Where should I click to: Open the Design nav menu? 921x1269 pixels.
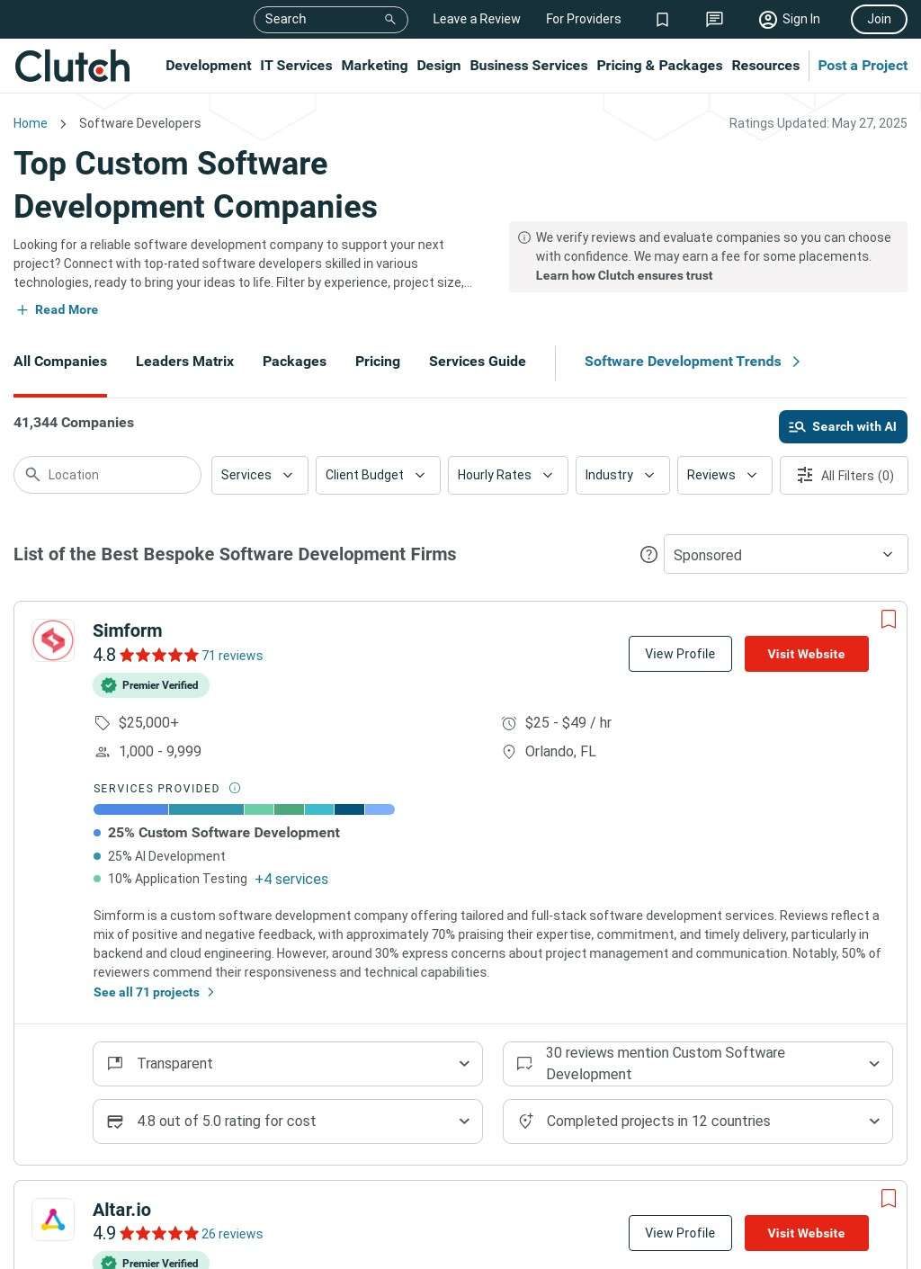click(x=439, y=66)
